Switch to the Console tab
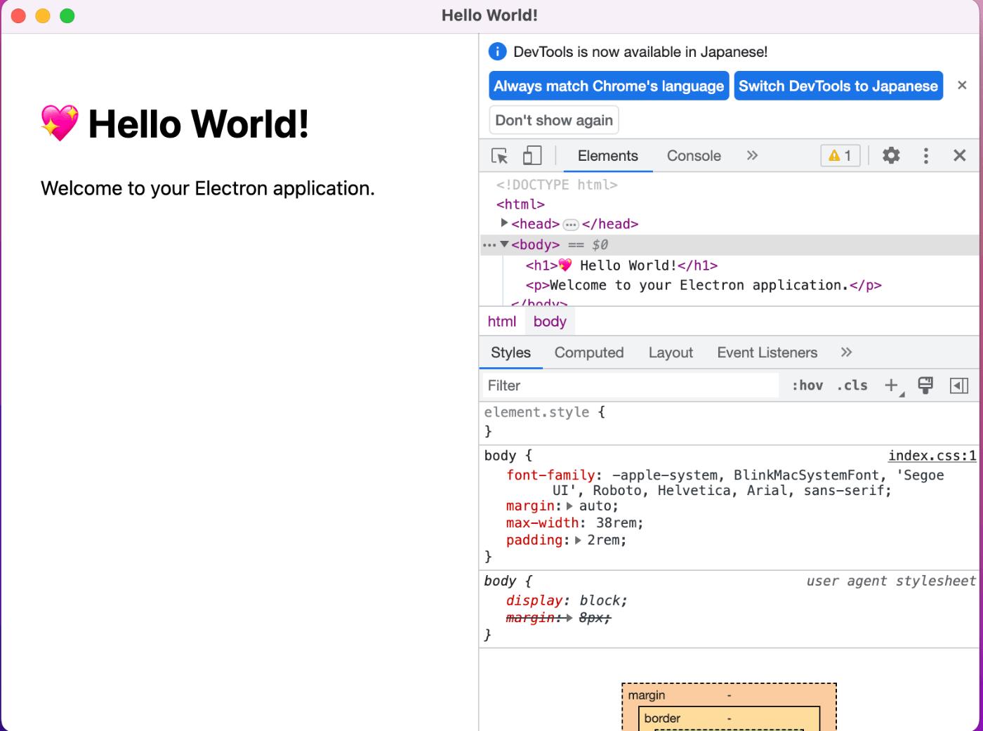This screenshot has width=983, height=731. coord(693,156)
